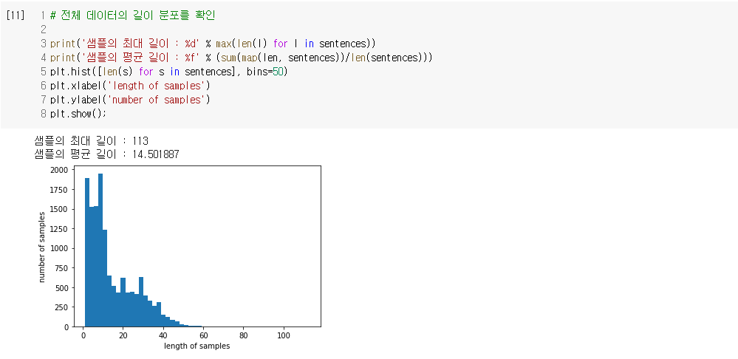The height and width of the screenshot is (359, 738).
Task: Click the comment on code line 1
Action: [132, 15]
